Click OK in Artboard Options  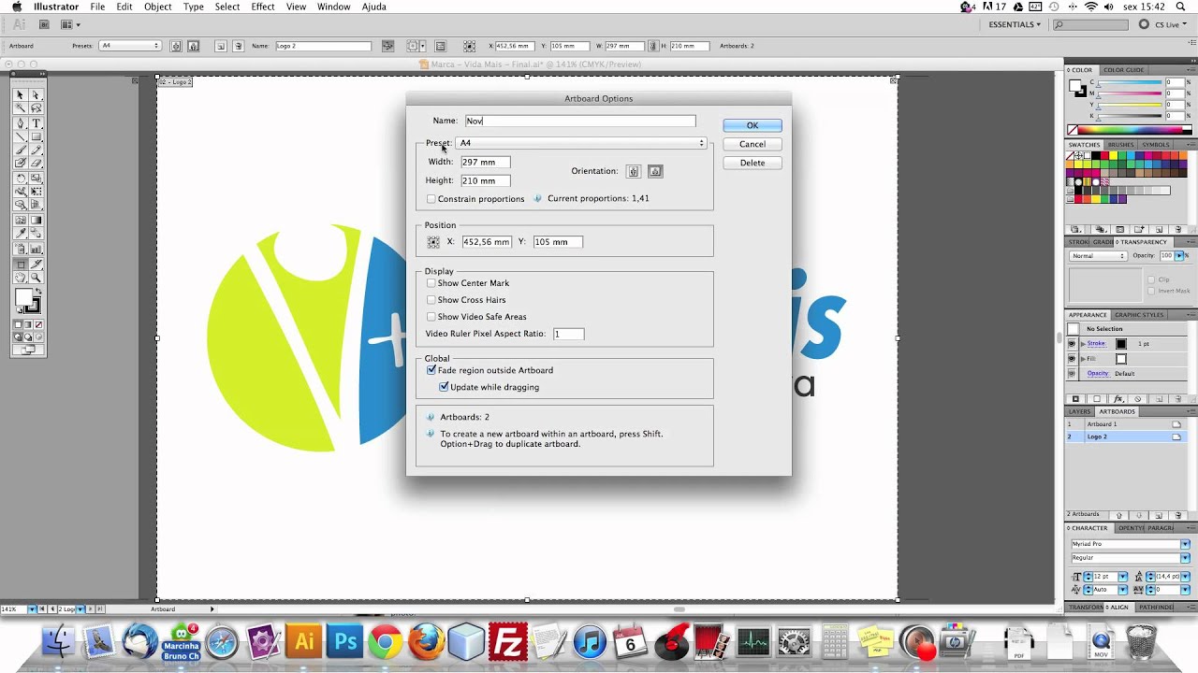(752, 125)
